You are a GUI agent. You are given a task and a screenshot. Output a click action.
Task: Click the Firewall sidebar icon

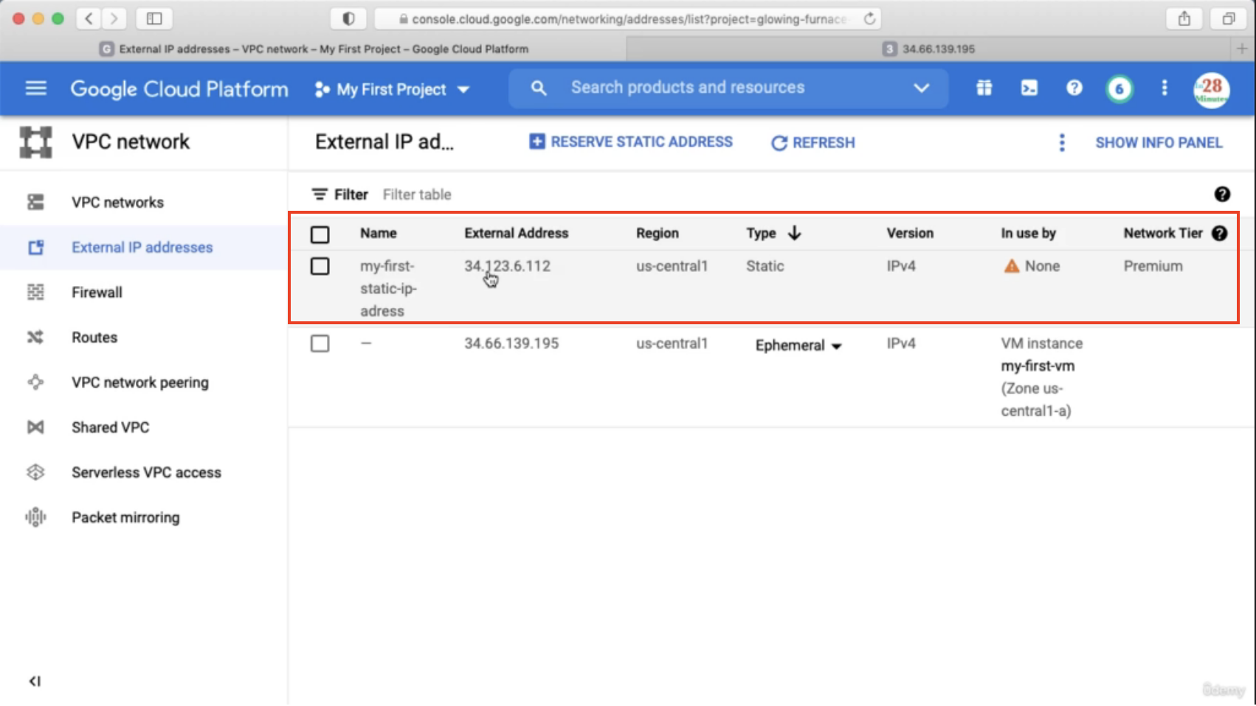tap(35, 293)
